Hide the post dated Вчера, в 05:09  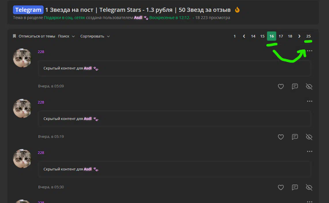coord(309,86)
